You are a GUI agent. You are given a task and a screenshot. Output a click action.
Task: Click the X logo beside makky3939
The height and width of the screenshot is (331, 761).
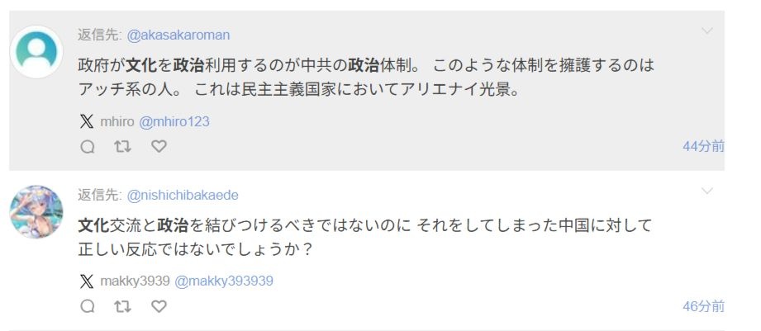(87, 281)
